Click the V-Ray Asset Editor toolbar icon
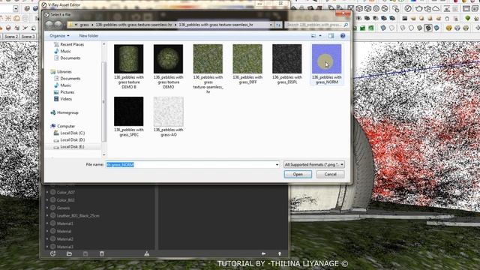 (408, 8)
